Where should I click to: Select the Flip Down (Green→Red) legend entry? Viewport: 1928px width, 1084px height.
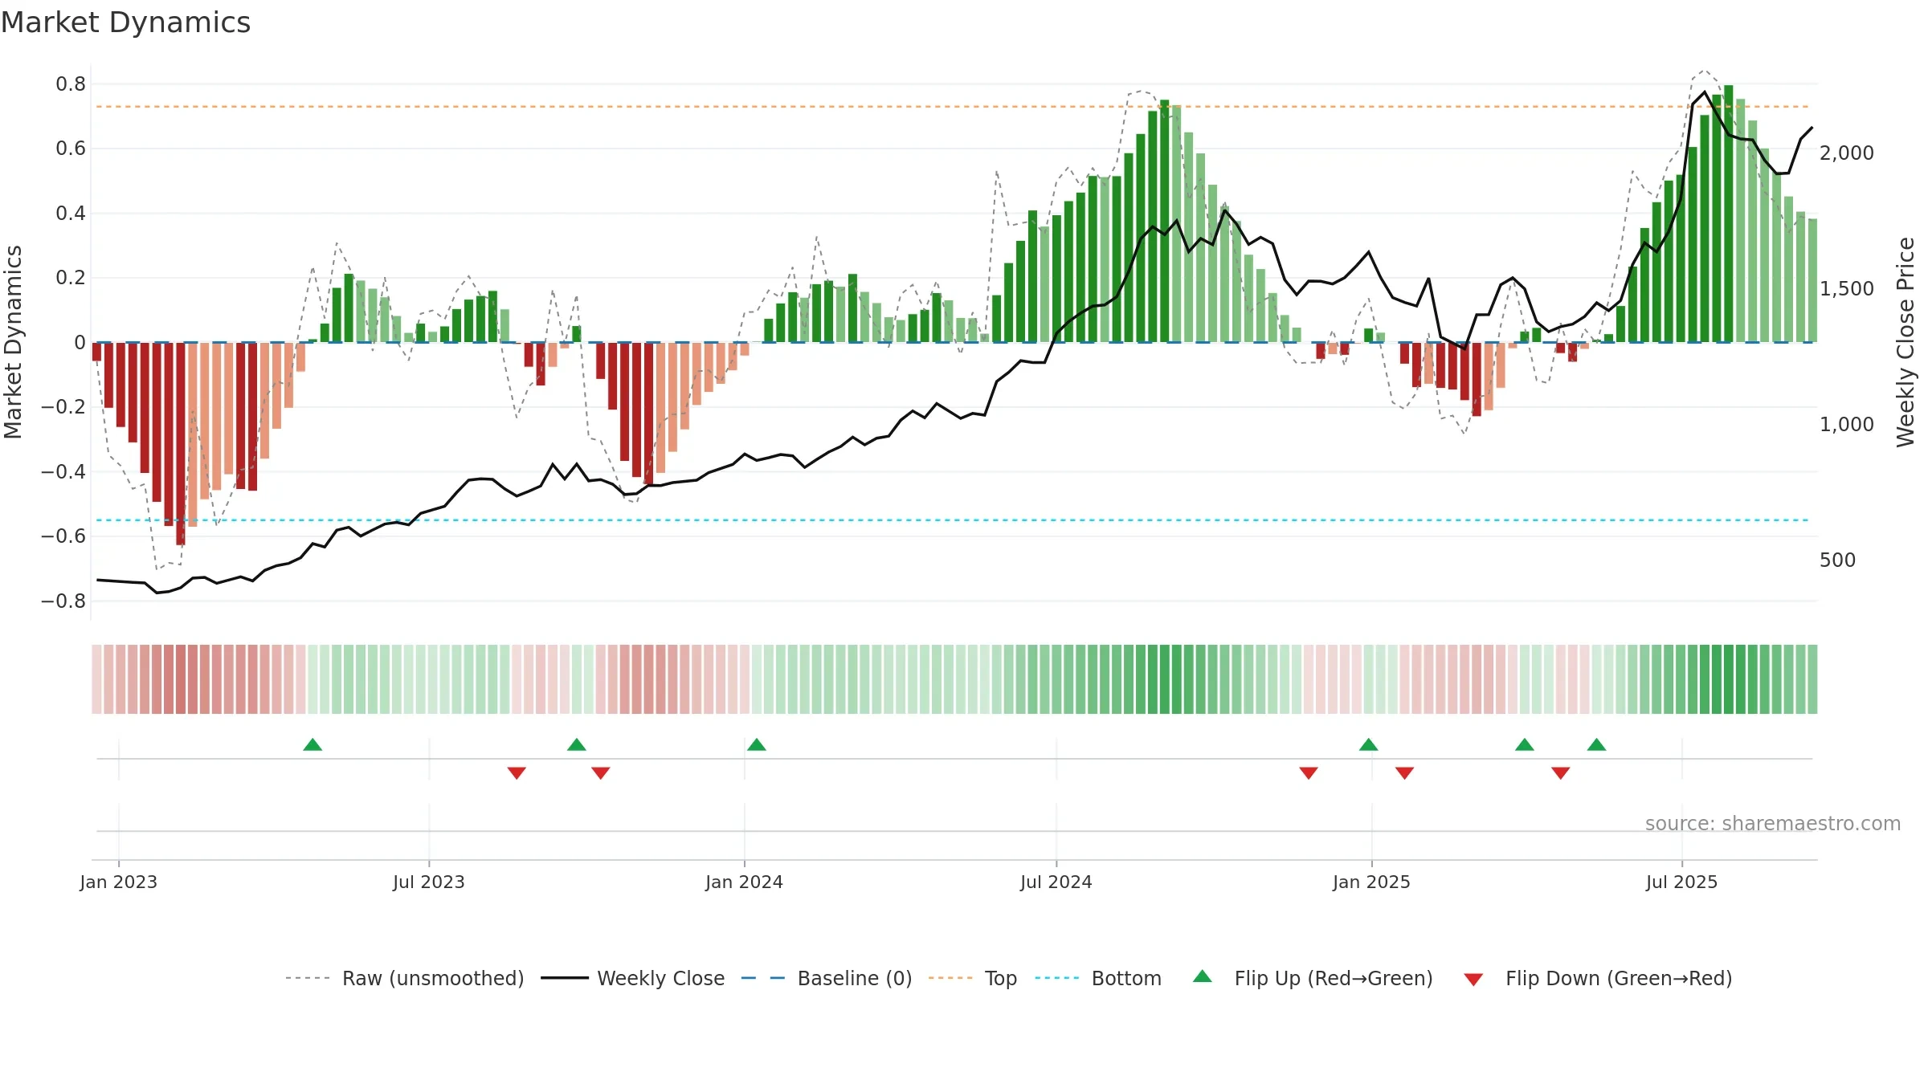tap(1598, 978)
